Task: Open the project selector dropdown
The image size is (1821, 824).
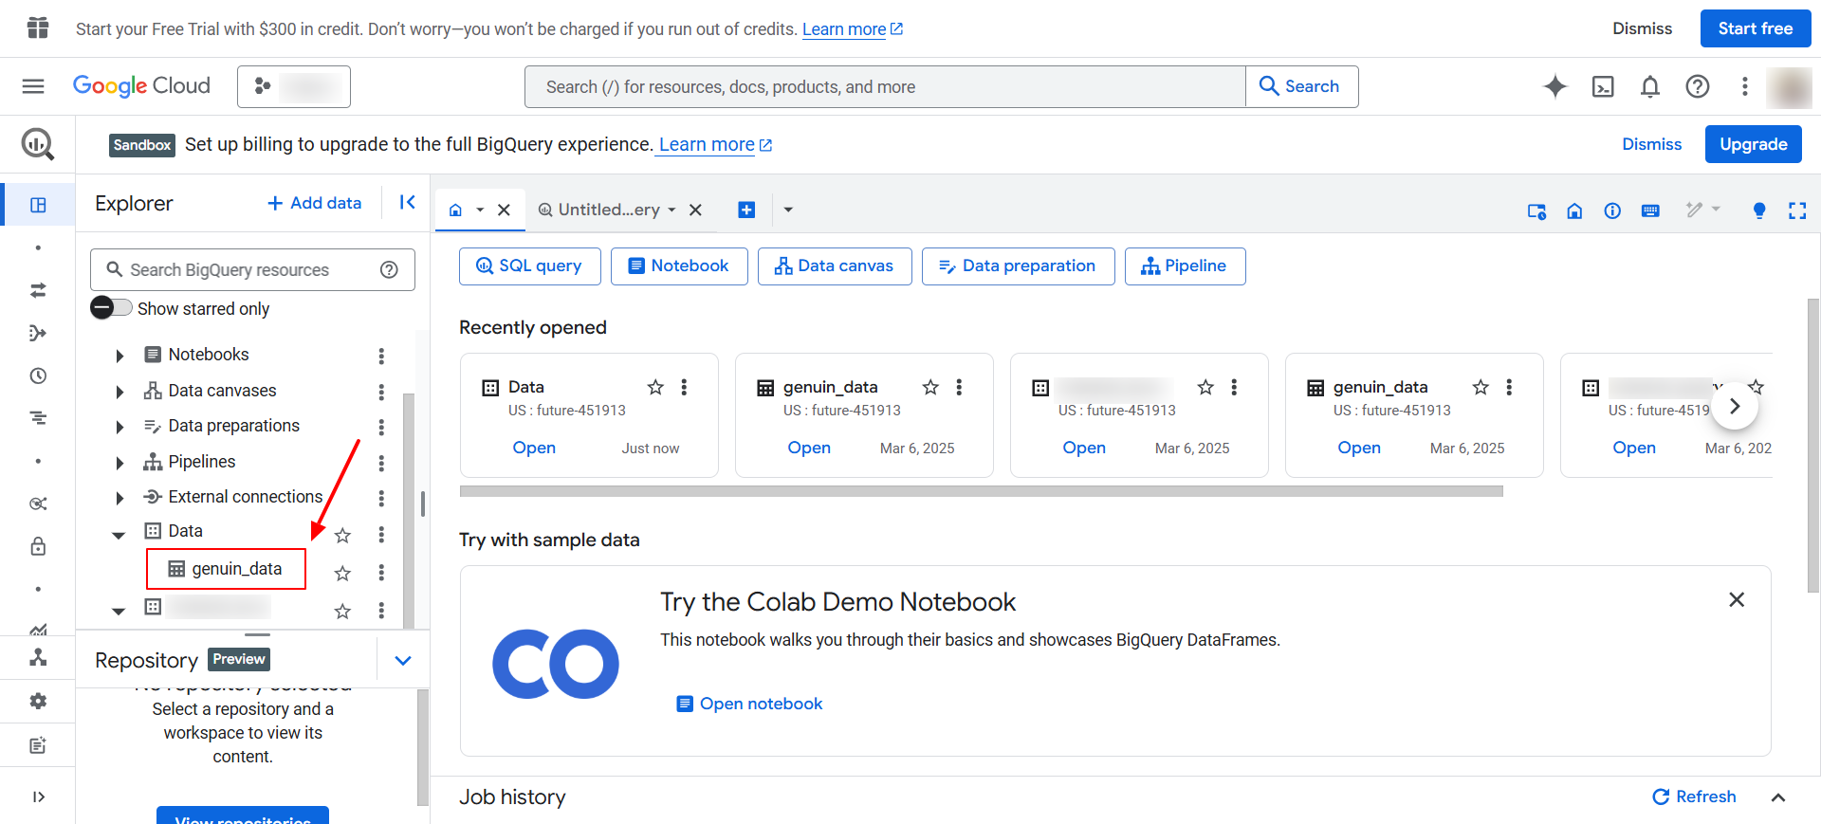Action: pos(294,86)
